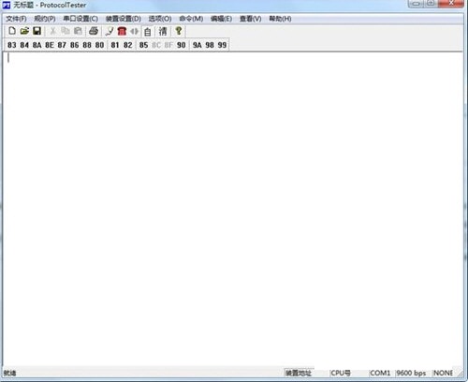Click the grayed 8C command button
468x382 pixels.
(156, 45)
